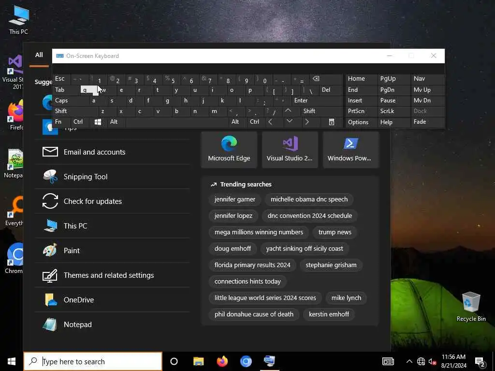
Task: Open Email and accounts suggestion
Action: tap(112, 152)
